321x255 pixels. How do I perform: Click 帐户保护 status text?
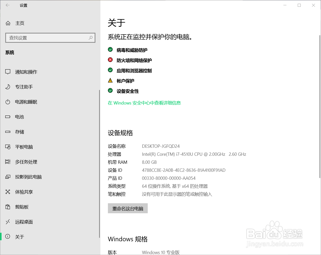(x=125, y=81)
